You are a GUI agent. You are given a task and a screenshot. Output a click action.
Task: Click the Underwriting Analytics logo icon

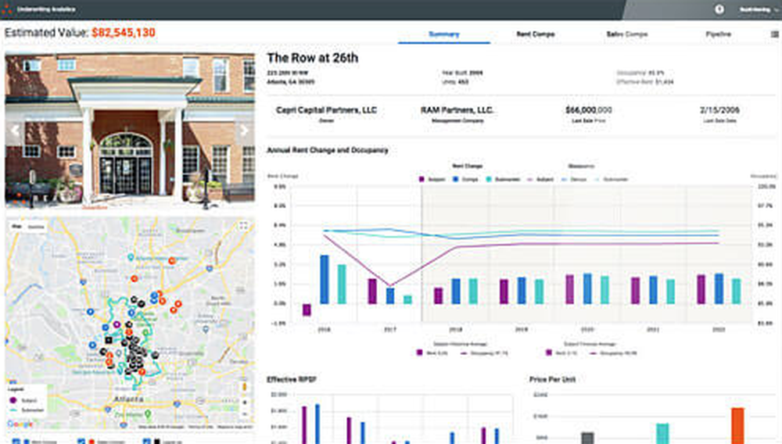click(x=7, y=9)
